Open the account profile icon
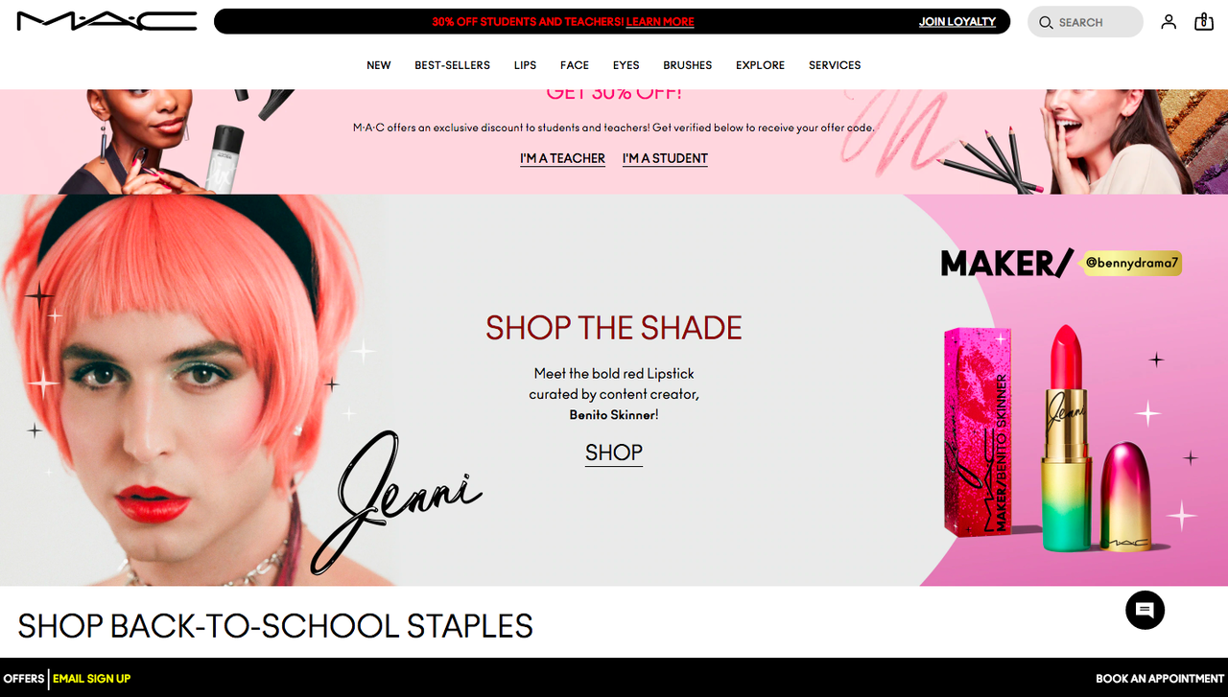1228x697 pixels. (1169, 21)
